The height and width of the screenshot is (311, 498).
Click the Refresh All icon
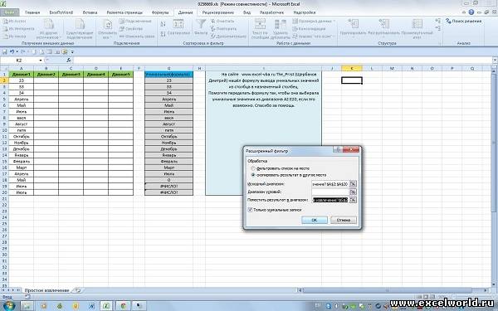[108, 25]
